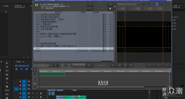Select subtitle row 0016
The image size is (185, 99).
point(74,51)
